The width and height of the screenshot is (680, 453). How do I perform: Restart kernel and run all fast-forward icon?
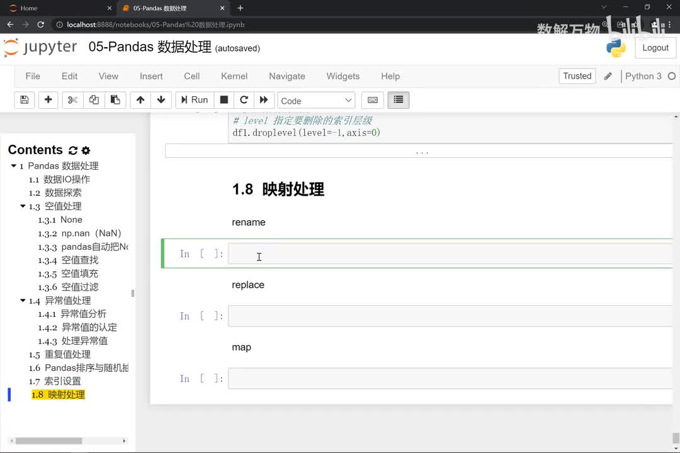pos(264,100)
